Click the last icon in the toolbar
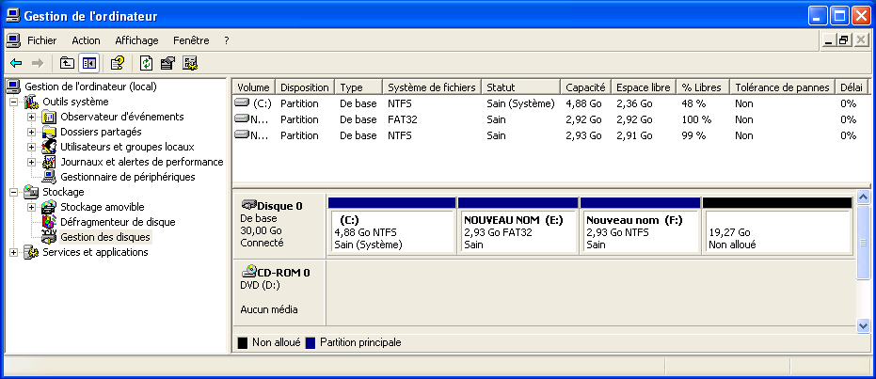876x379 pixels. coord(190,63)
